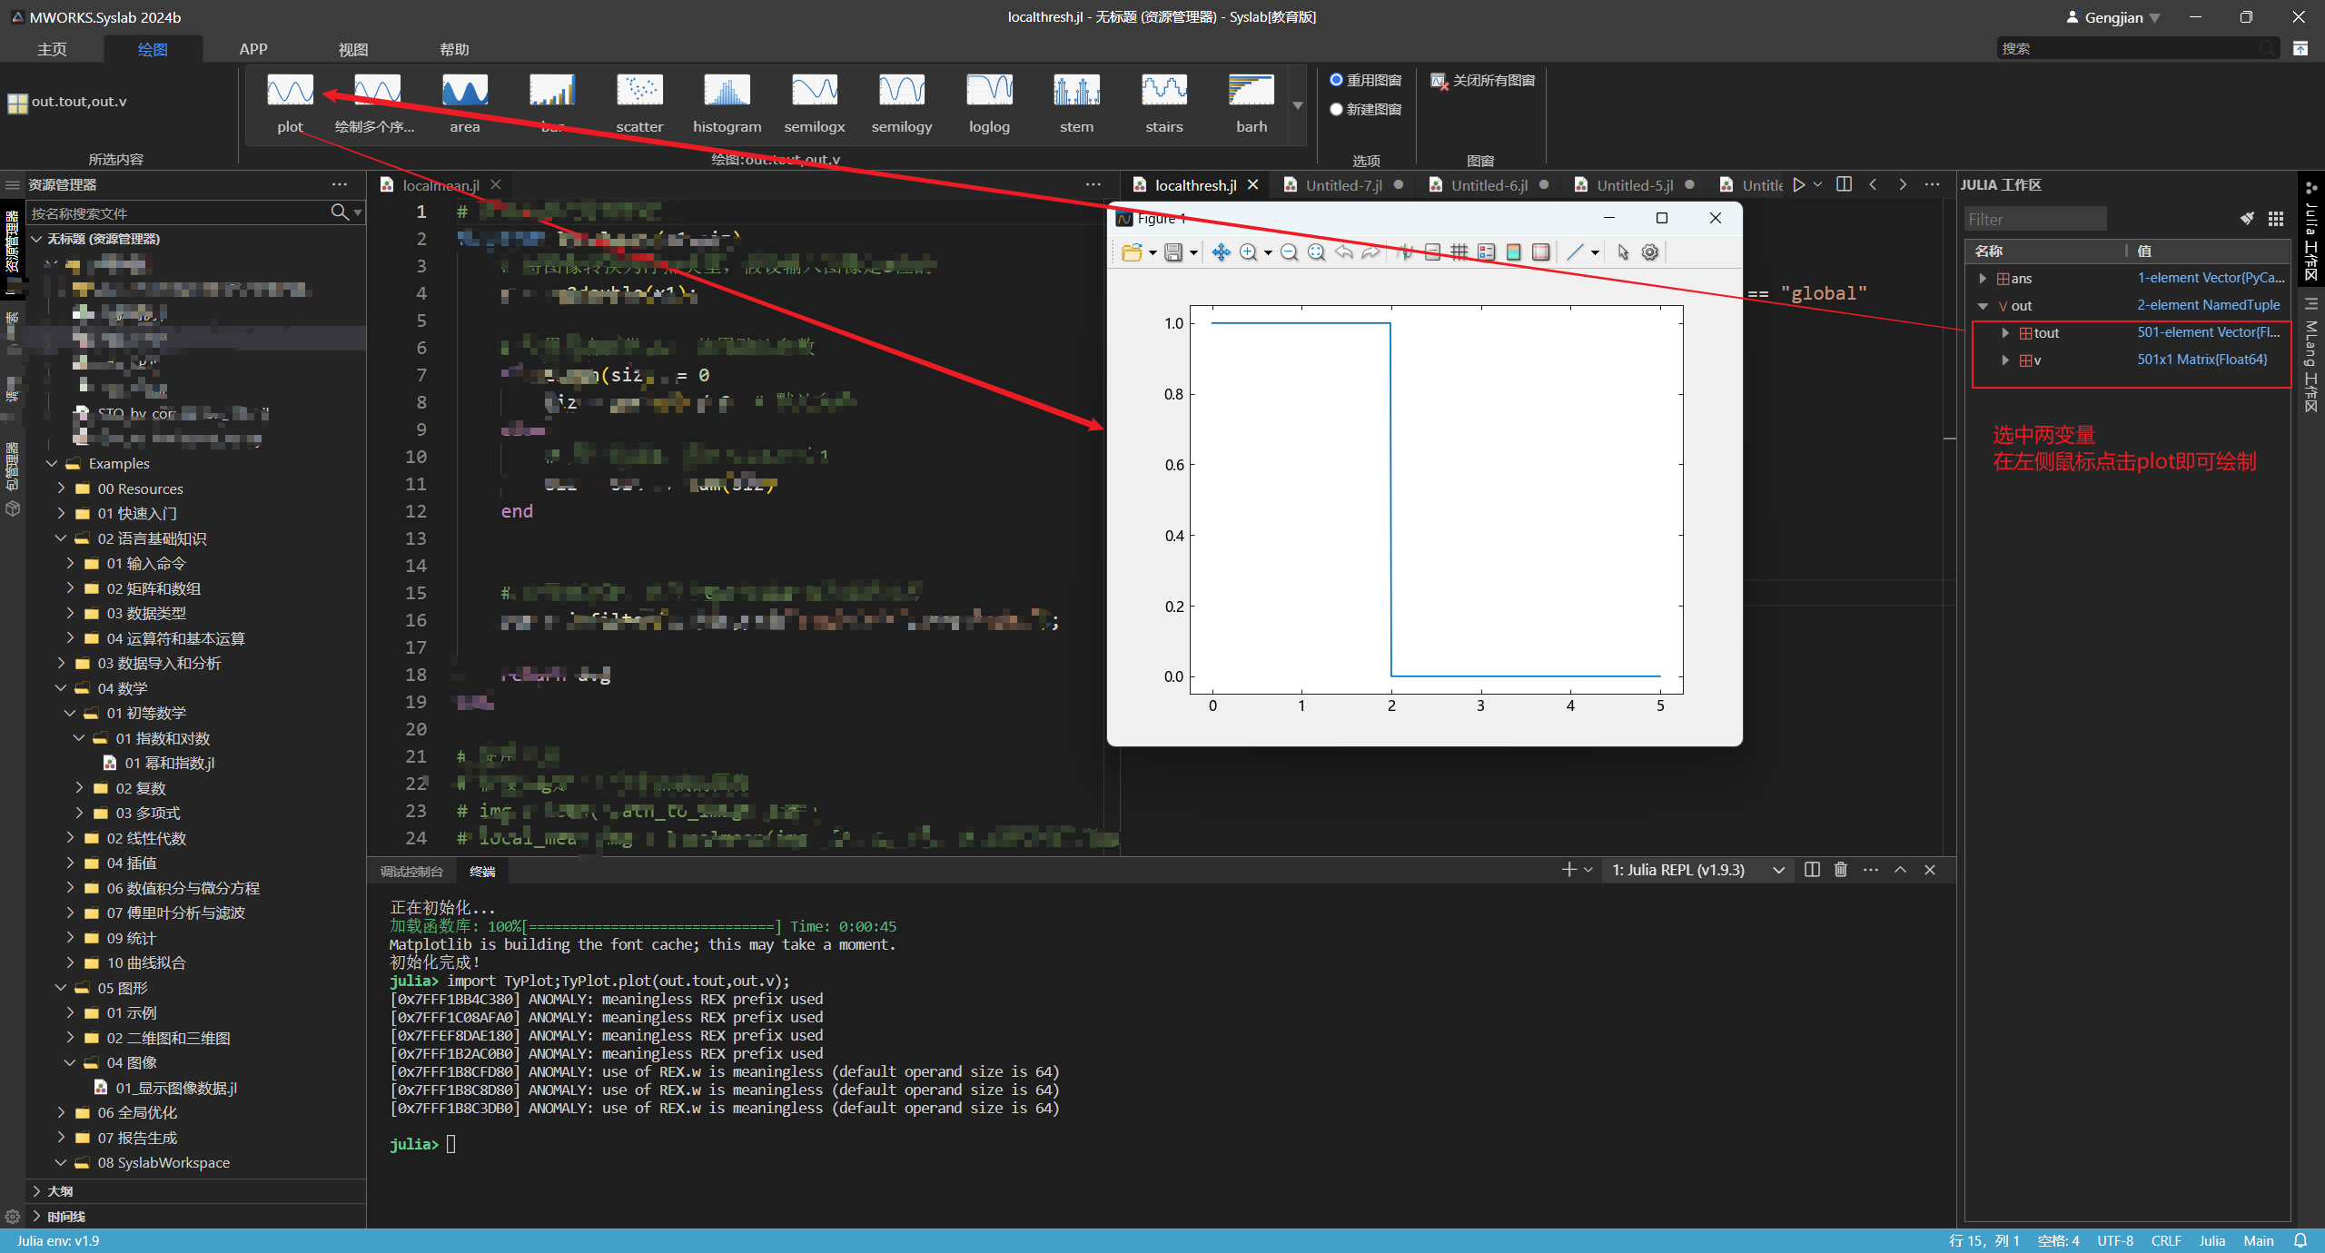Toggle grid lines icon in Figure 1
The image size is (2325, 1253).
coord(1459,252)
